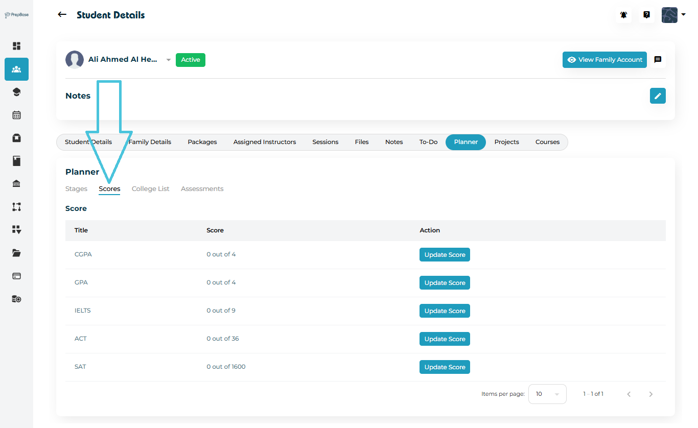The height and width of the screenshot is (428, 698).
Task: Open the help question mark icon
Action: tap(646, 15)
